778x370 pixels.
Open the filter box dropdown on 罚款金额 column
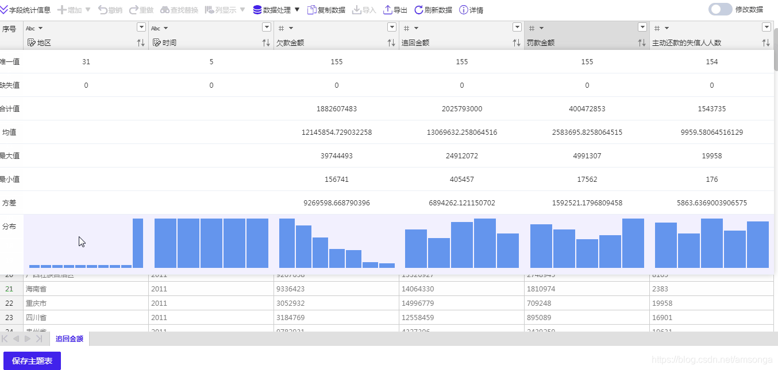pos(642,28)
